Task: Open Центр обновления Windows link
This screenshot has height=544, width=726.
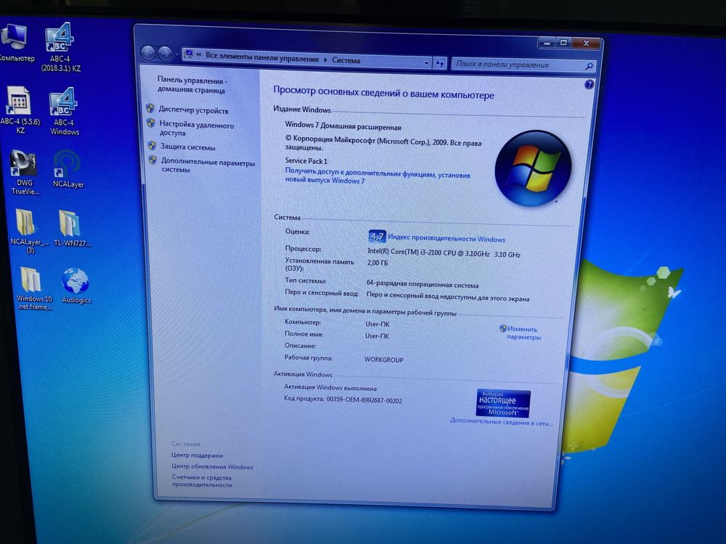Action: [x=212, y=466]
